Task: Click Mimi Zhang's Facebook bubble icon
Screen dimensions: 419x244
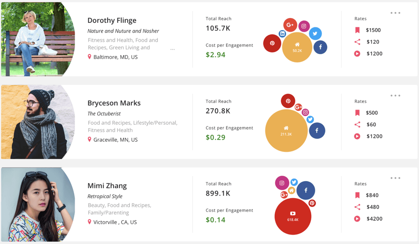Action: pos(306,190)
